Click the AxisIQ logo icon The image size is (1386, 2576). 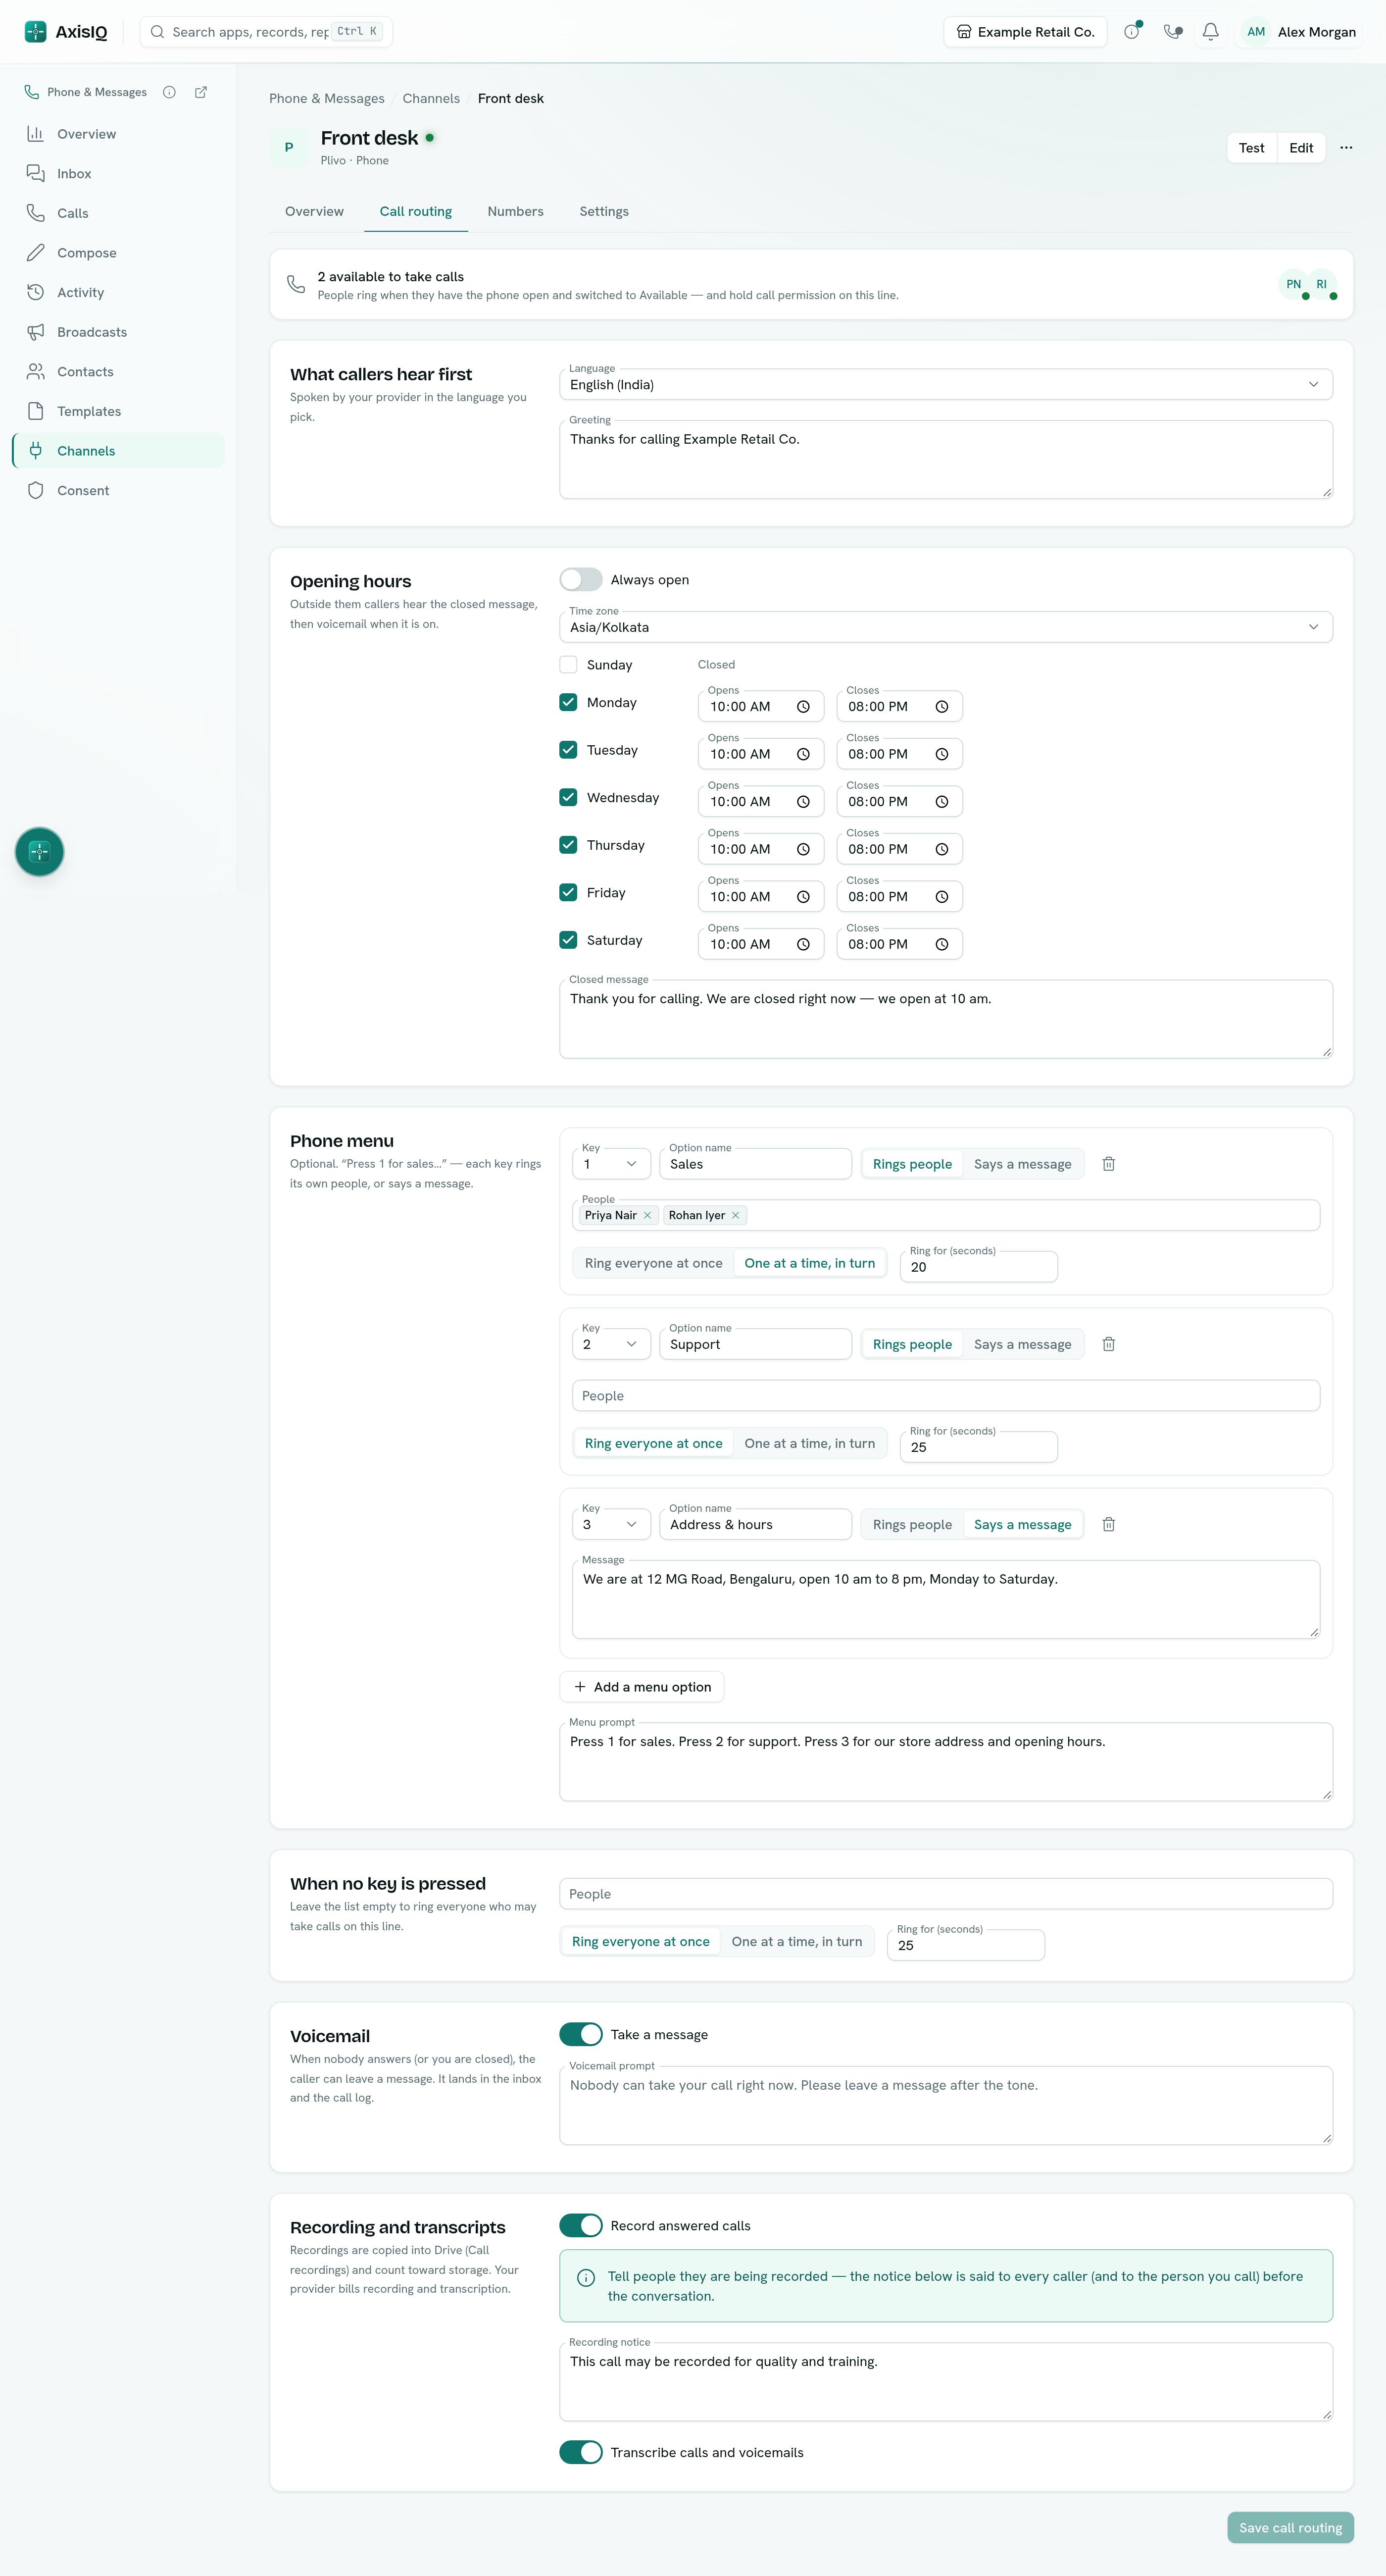[x=35, y=32]
